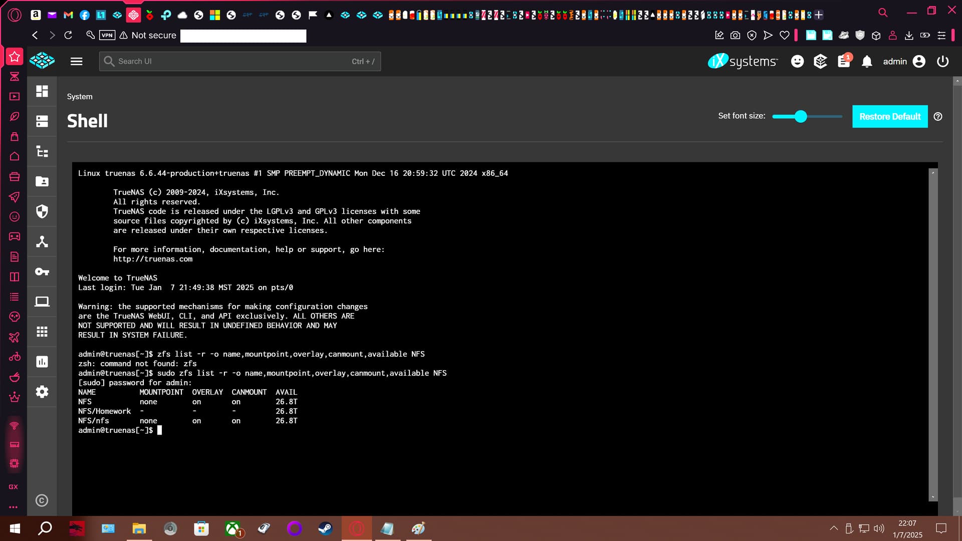The height and width of the screenshot is (541, 962).
Task: Open the GX button in Opera sidebar
Action: click(14, 487)
